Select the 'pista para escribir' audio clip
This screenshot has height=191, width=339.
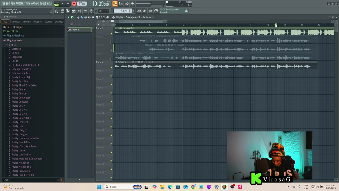225,31
